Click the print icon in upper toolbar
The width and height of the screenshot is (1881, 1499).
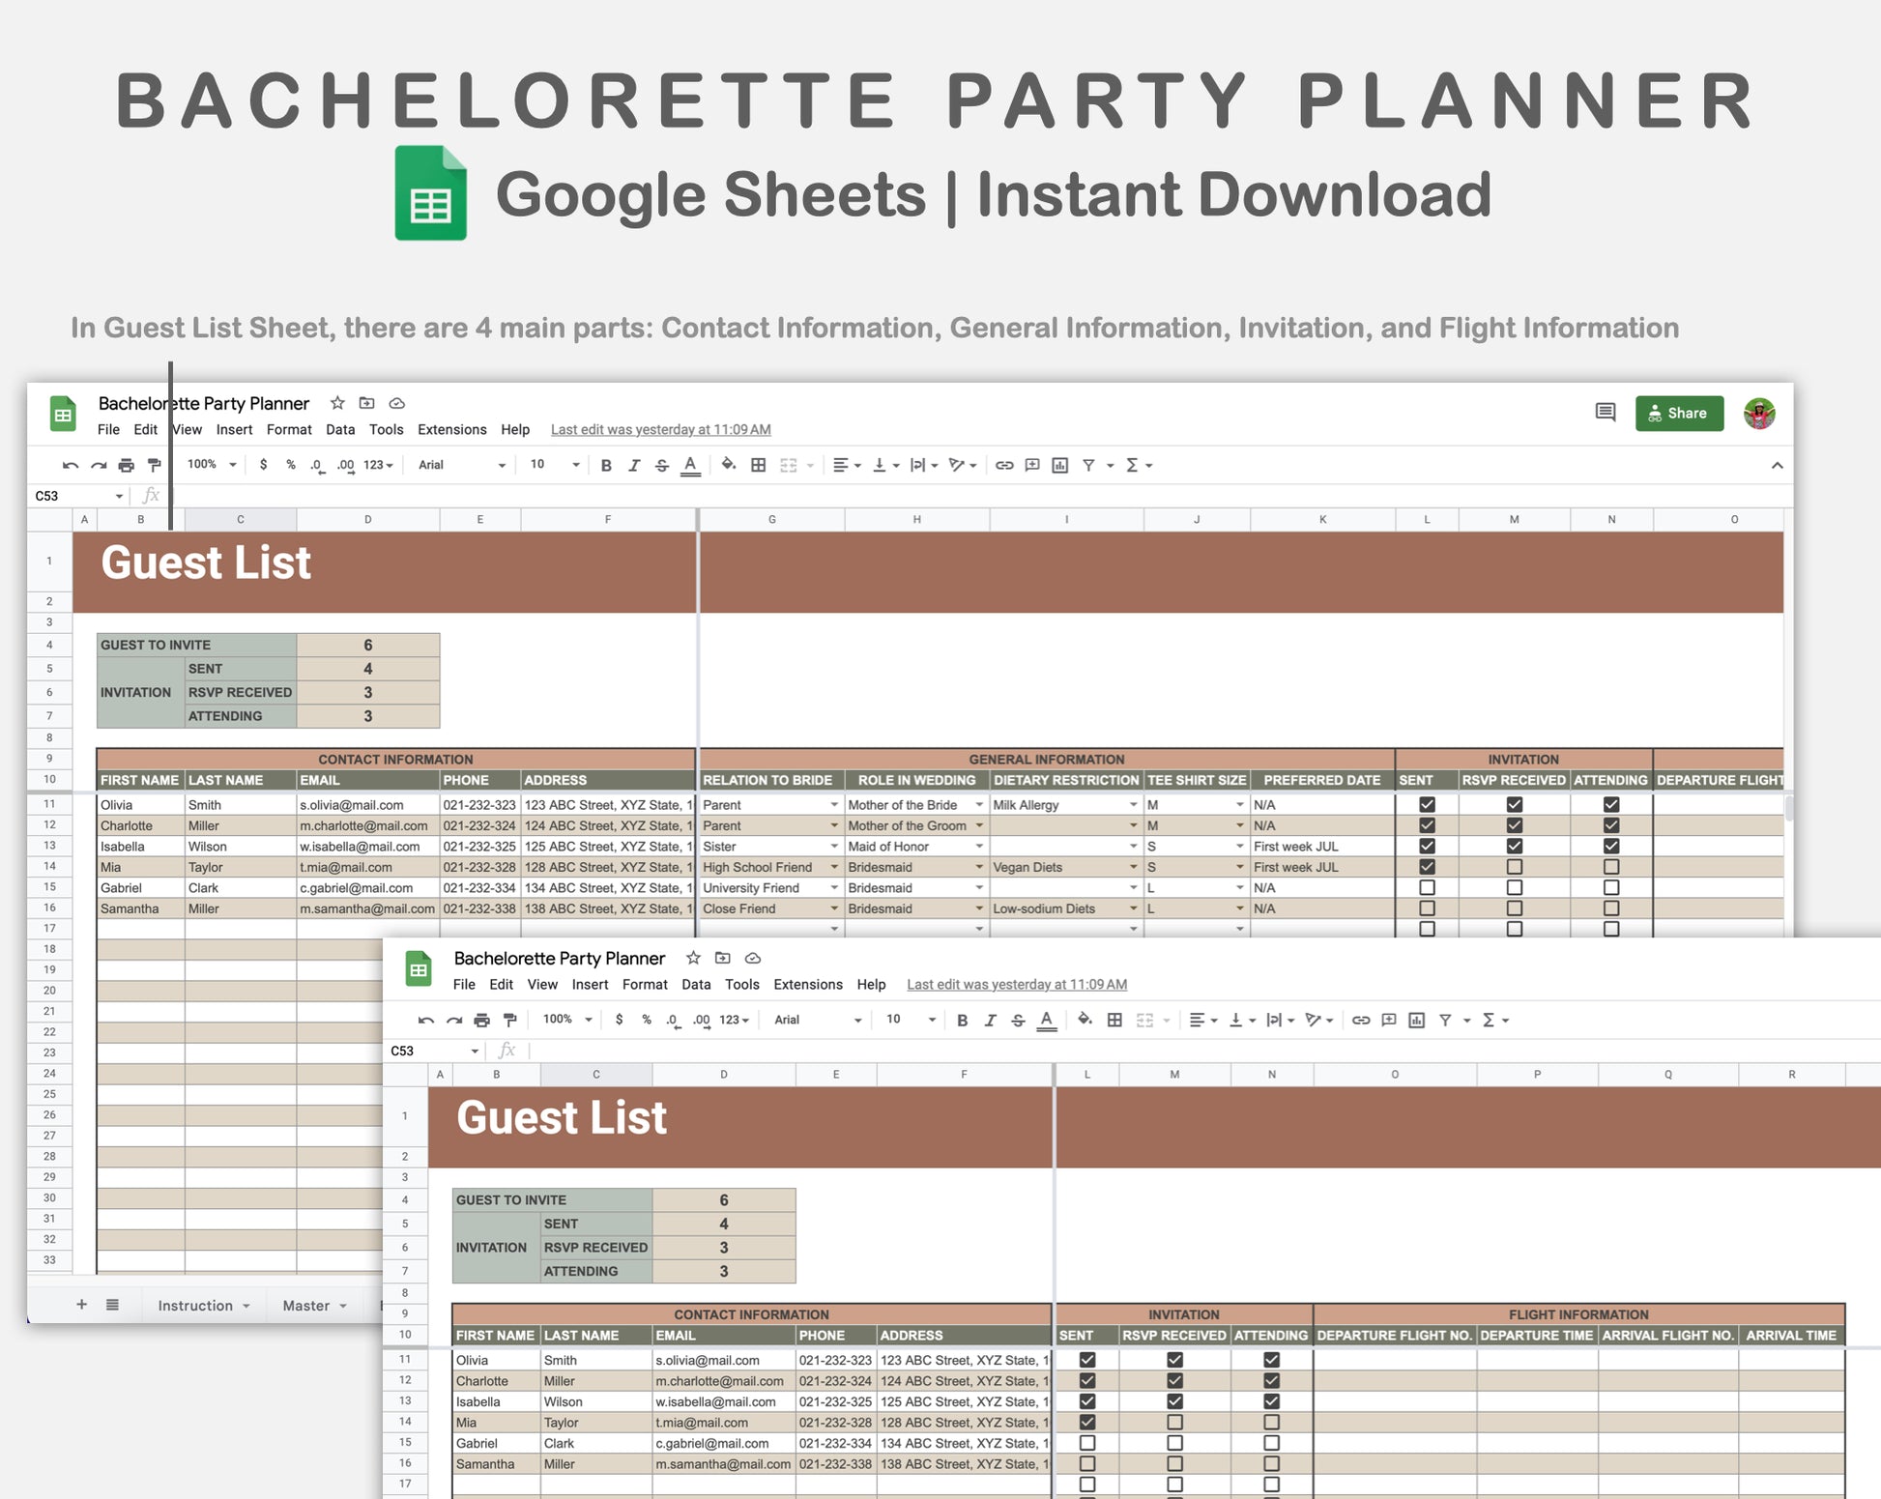pyautogui.click(x=126, y=466)
